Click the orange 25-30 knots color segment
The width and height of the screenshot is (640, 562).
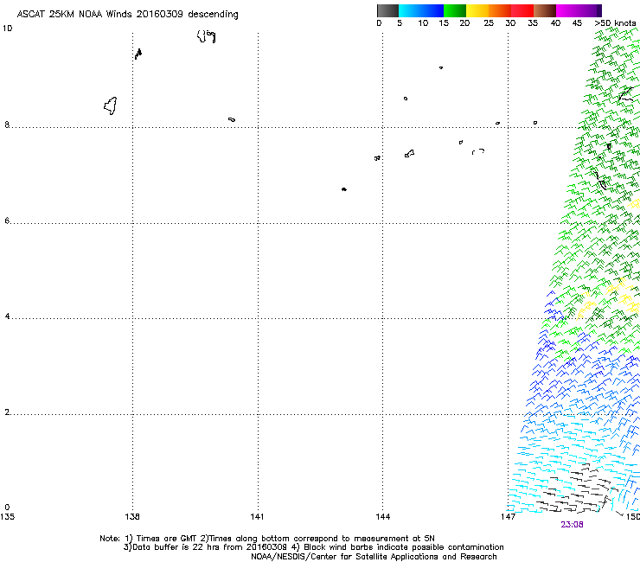500,10
